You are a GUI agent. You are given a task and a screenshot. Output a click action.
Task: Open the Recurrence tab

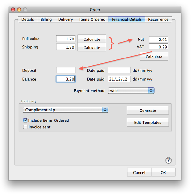pos(158,19)
